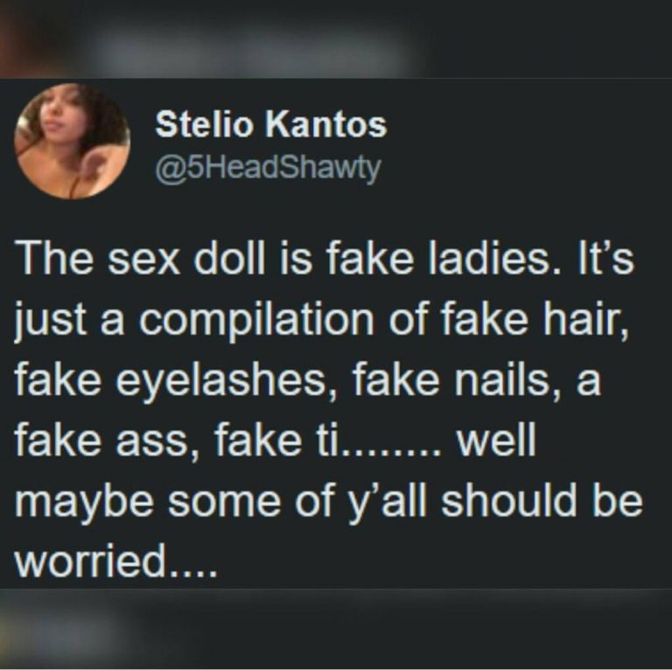
Task: Click the word "Kantos" in the name
Action: pos(325,125)
